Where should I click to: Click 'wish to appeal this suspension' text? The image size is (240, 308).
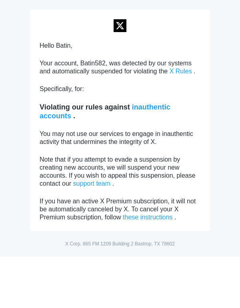[x=124, y=176]
